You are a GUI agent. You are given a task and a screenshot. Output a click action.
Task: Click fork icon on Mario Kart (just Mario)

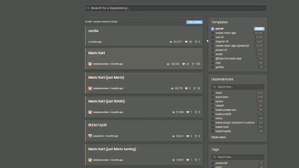pyautogui.click(x=194, y=88)
